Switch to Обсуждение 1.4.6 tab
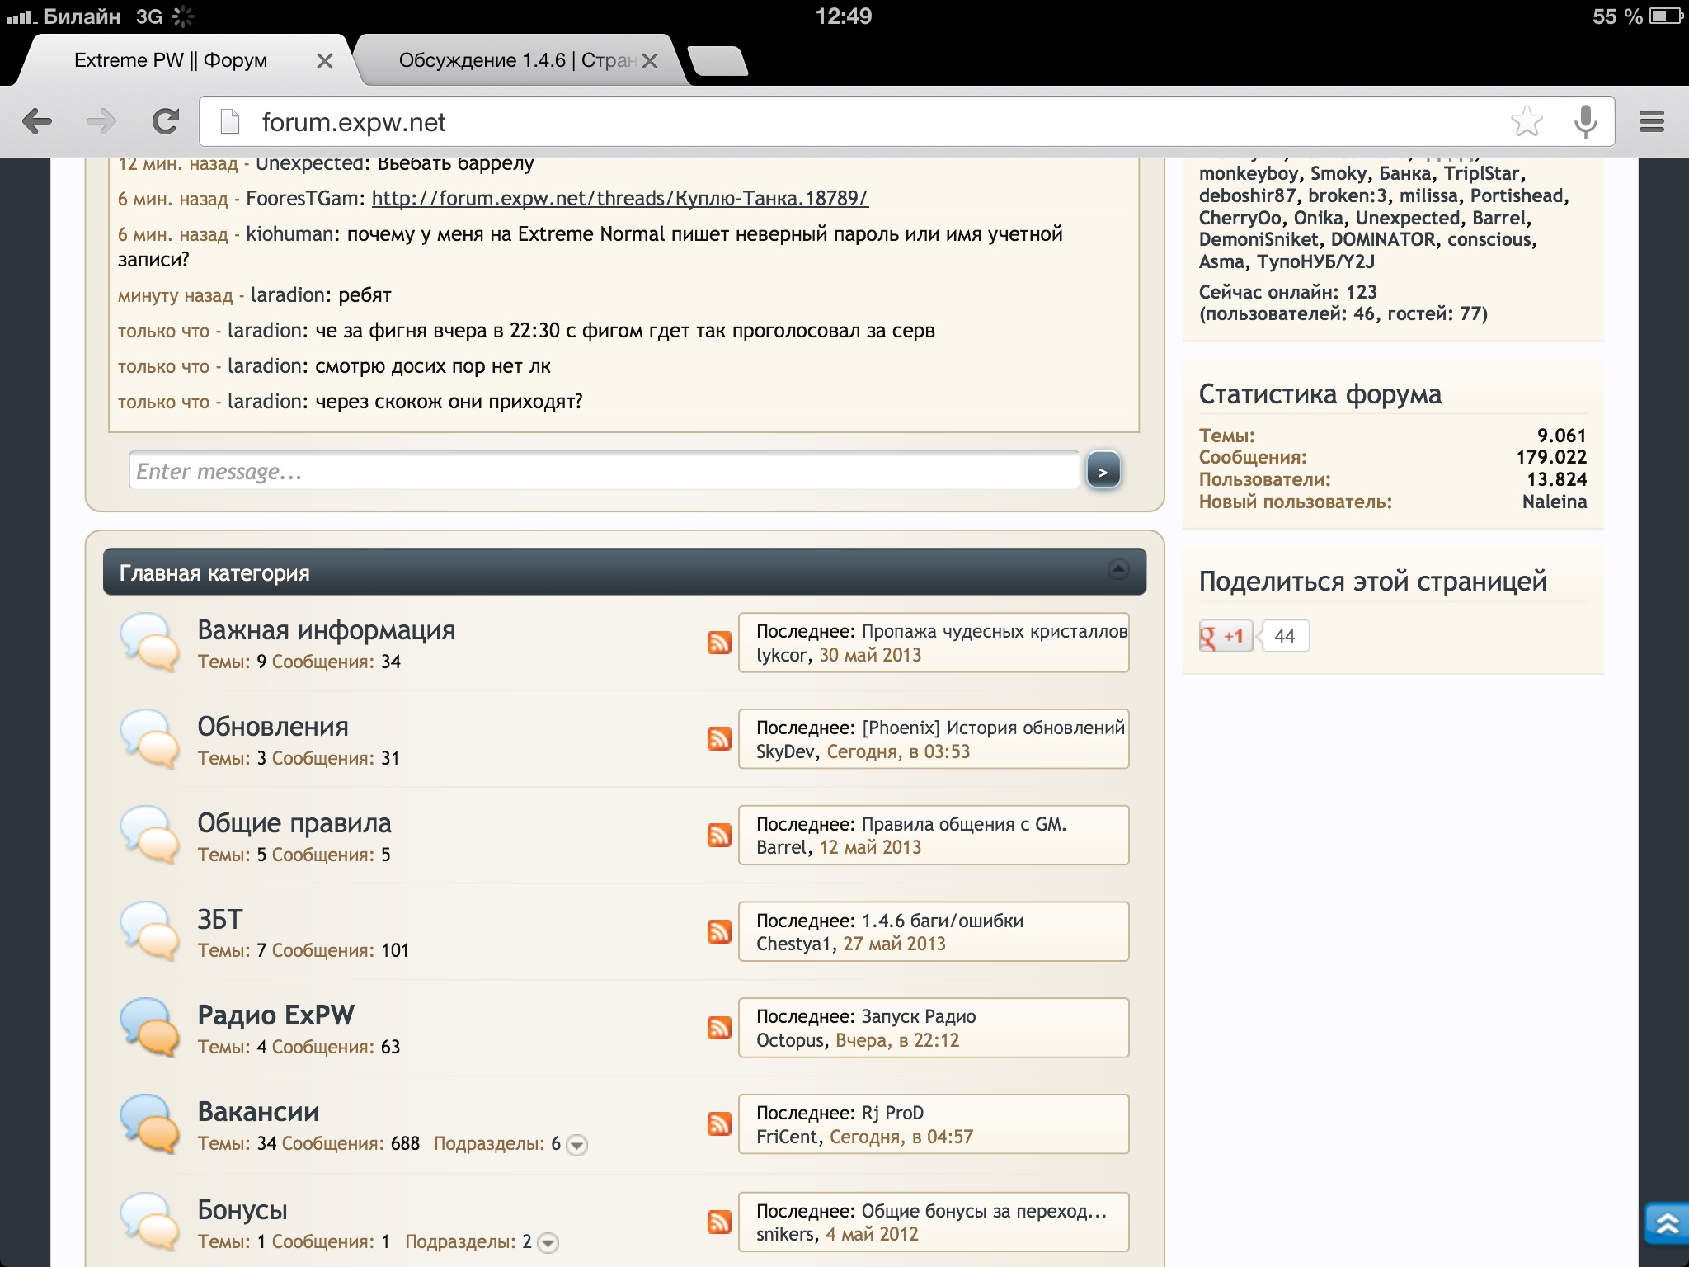1689x1267 pixels. (520, 60)
